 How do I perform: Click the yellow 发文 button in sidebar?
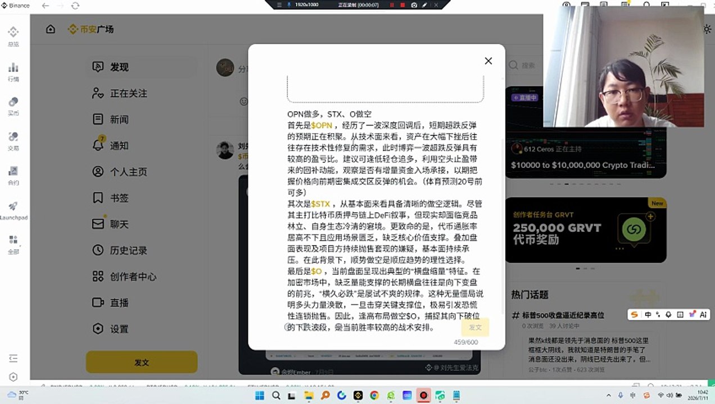142,362
